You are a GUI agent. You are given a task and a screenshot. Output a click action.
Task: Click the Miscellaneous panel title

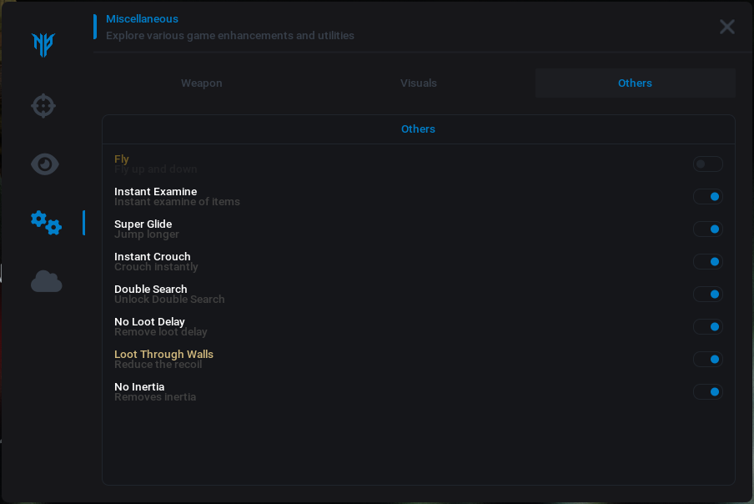[142, 19]
